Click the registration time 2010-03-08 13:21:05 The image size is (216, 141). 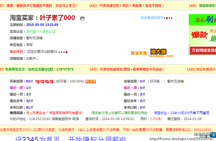click(x=42, y=25)
